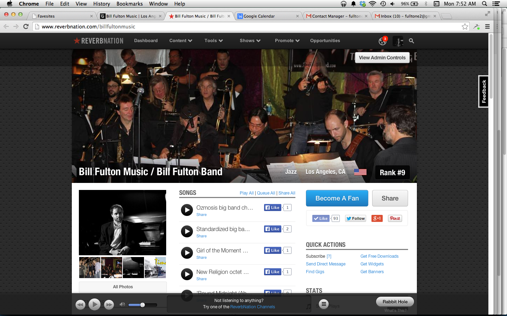Click the Play All link

click(x=246, y=193)
